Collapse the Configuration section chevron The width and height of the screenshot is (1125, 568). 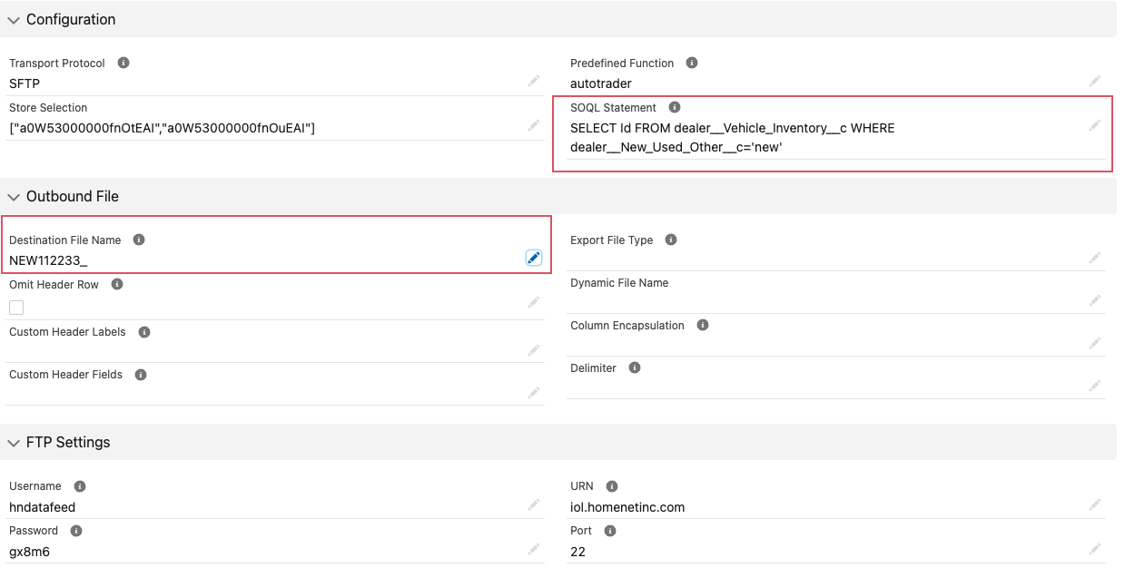(14, 20)
